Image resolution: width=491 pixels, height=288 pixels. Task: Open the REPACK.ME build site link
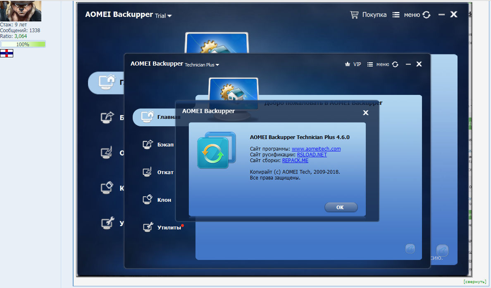[295, 161]
